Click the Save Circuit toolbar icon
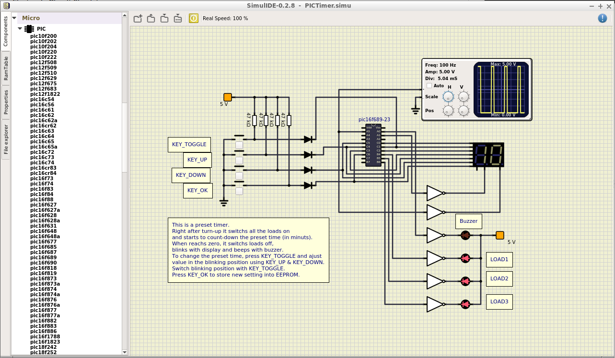This screenshot has width=615, height=358. pos(164,18)
